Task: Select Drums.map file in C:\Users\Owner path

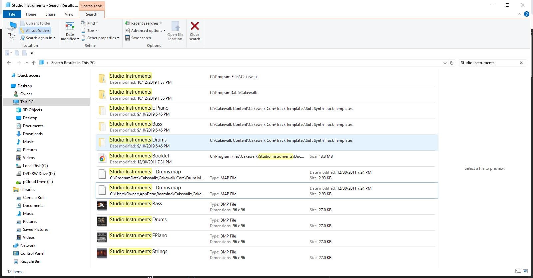Action: (x=267, y=191)
